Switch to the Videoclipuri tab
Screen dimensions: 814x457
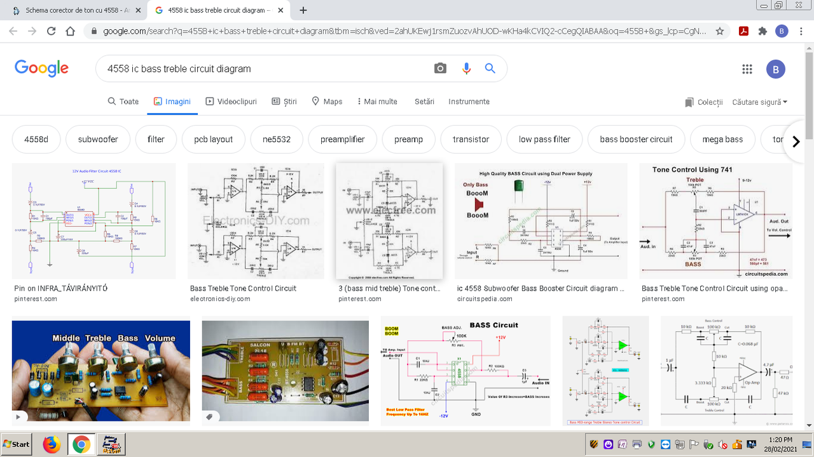coord(231,102)
